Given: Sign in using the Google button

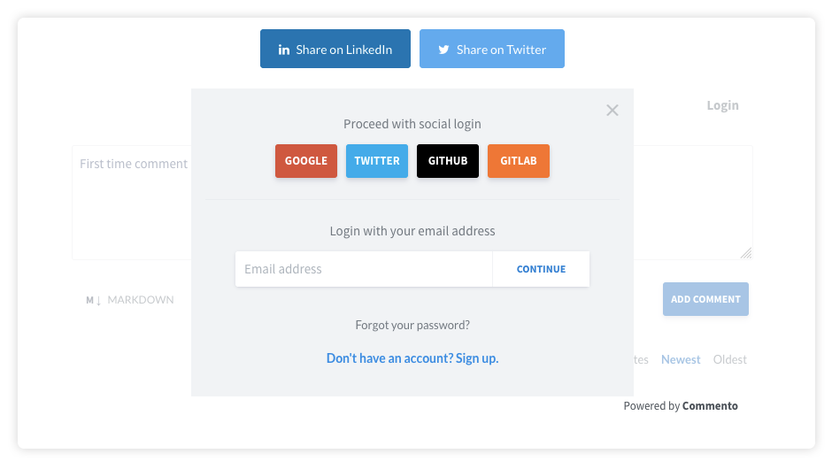Looking at the screenshot, I should point(306,161).
